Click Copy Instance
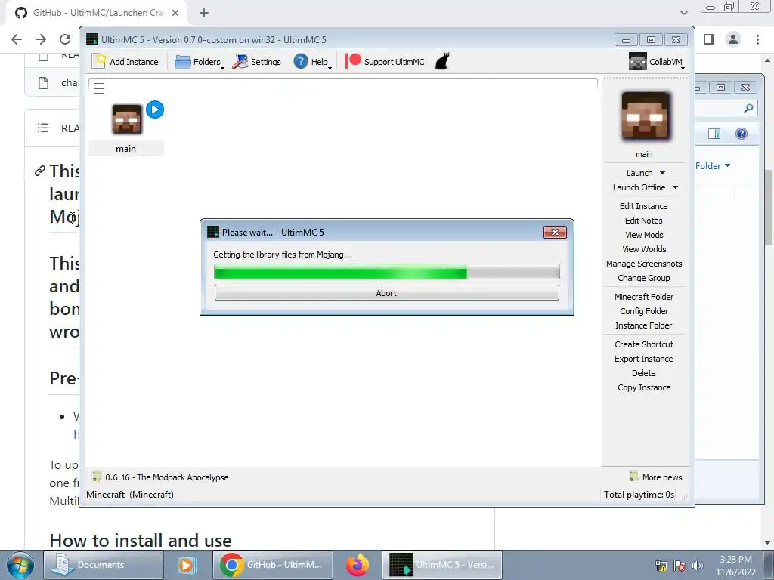The width and height of the screenshot is (774, 580). pyautogui.click(x=644, y=387)
